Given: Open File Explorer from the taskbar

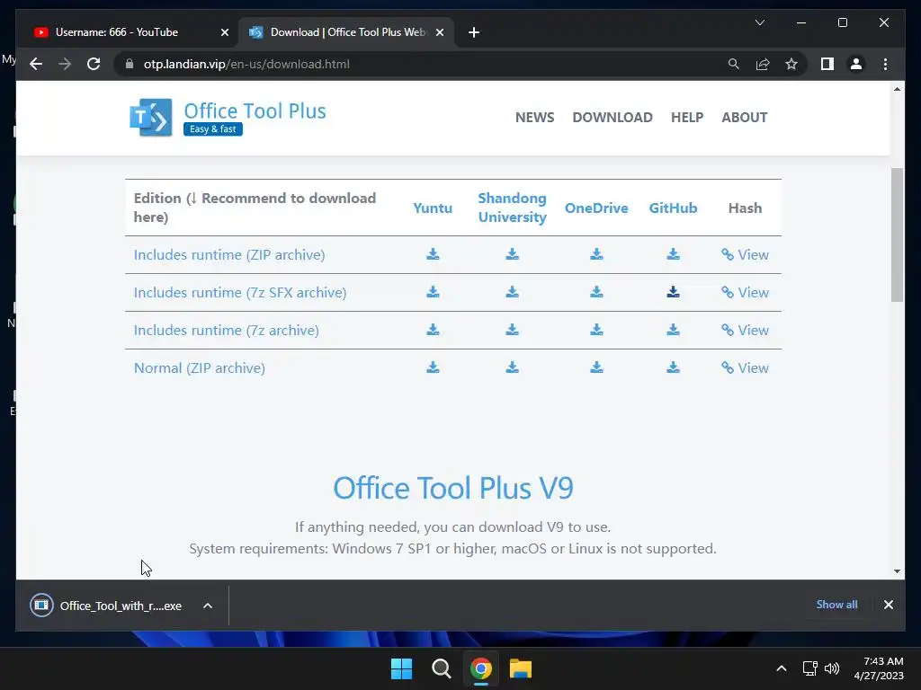Looking at the screenshot, I should coord(521,668).
